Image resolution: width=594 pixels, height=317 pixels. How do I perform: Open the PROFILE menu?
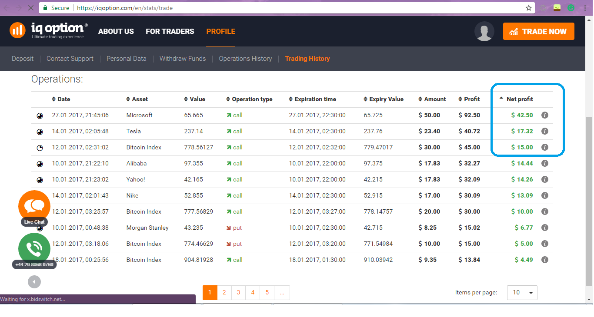tap(221, 31)
